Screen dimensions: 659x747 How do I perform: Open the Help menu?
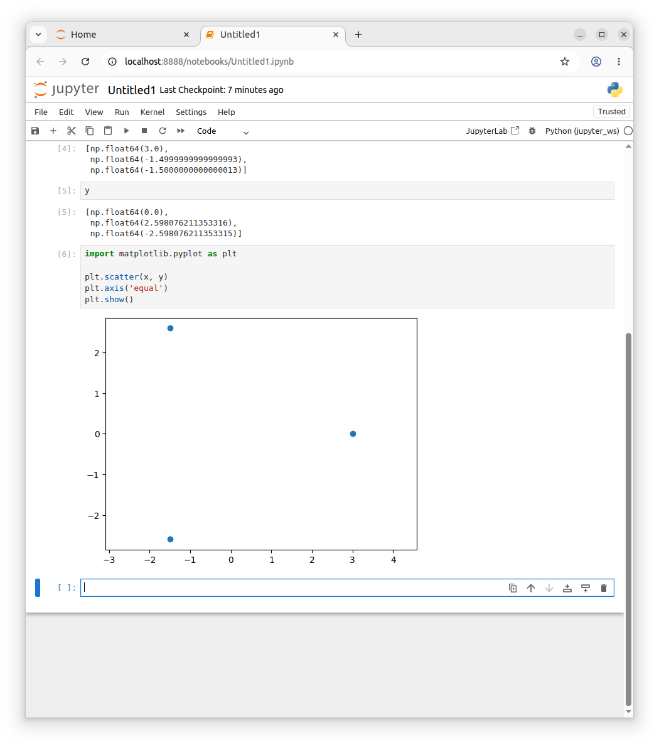point(227,112)
